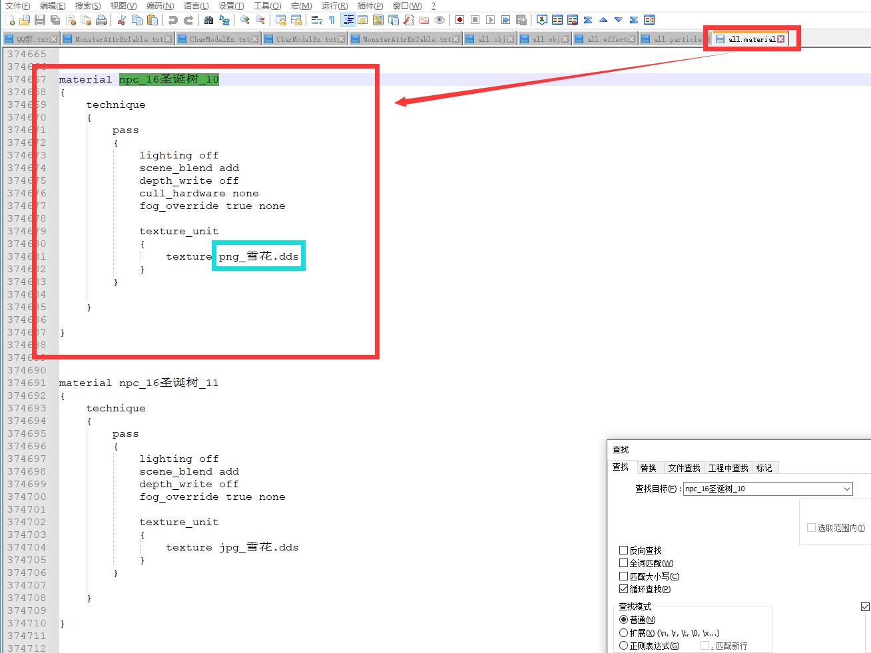Toggle word wrap toolbar icon
Image resolution: width=871 pixels, height=653 pixels.
tap(317, 20)
